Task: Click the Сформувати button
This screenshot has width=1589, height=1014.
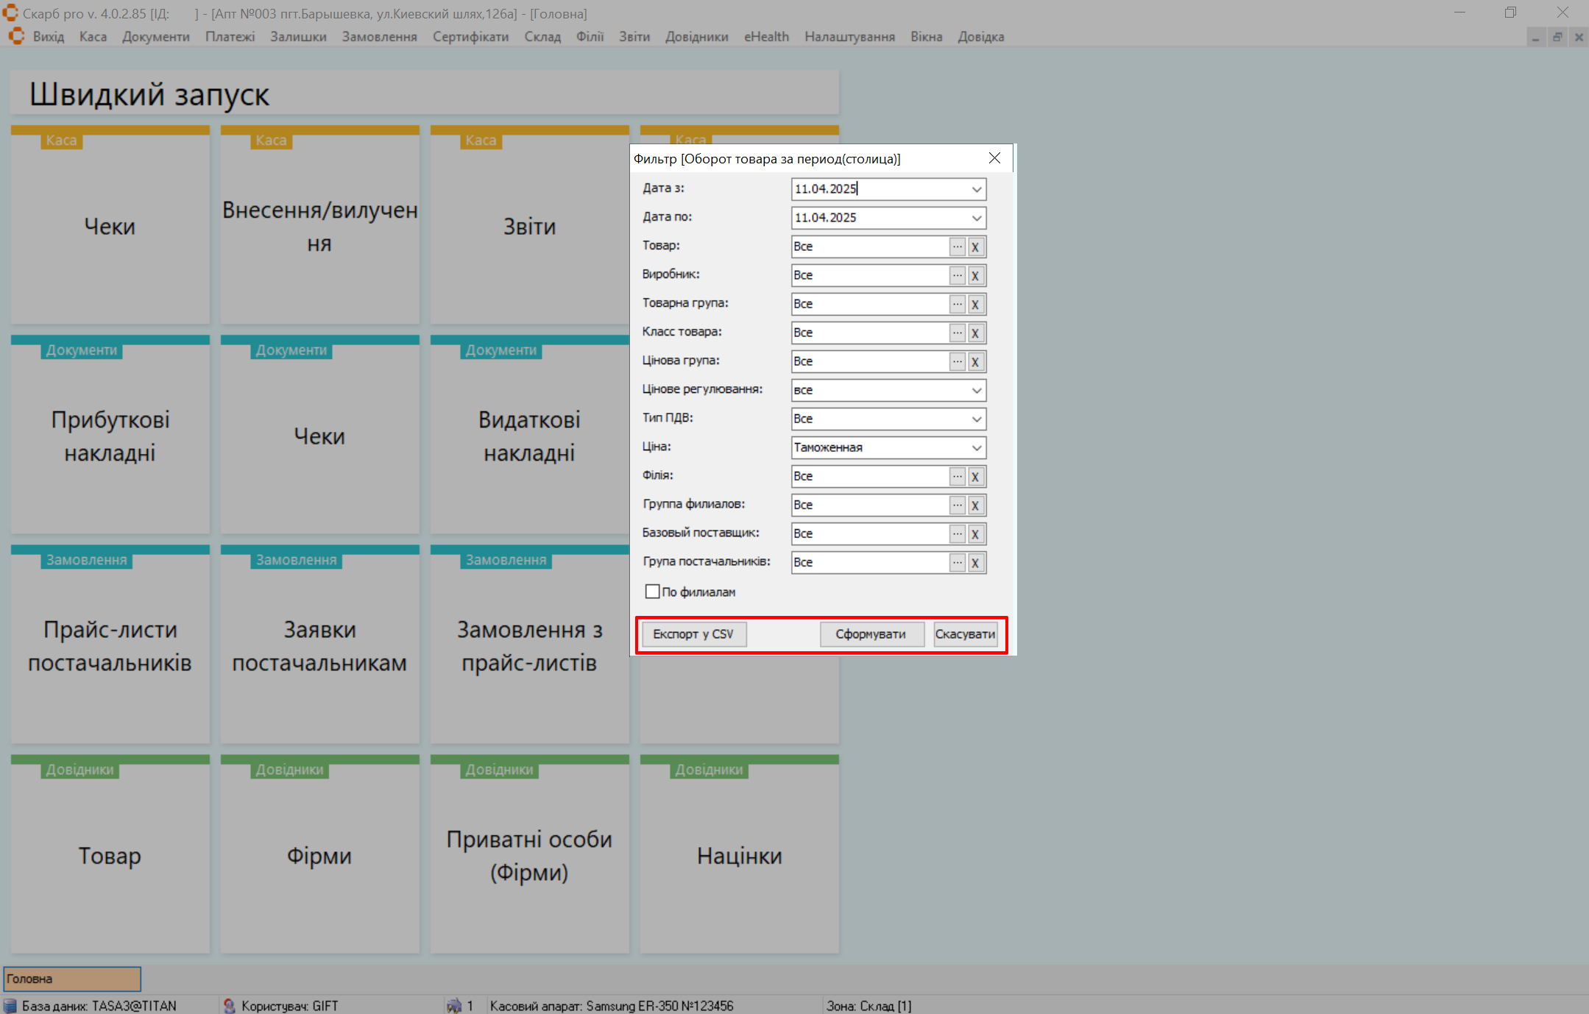Action: pos(871,634)
